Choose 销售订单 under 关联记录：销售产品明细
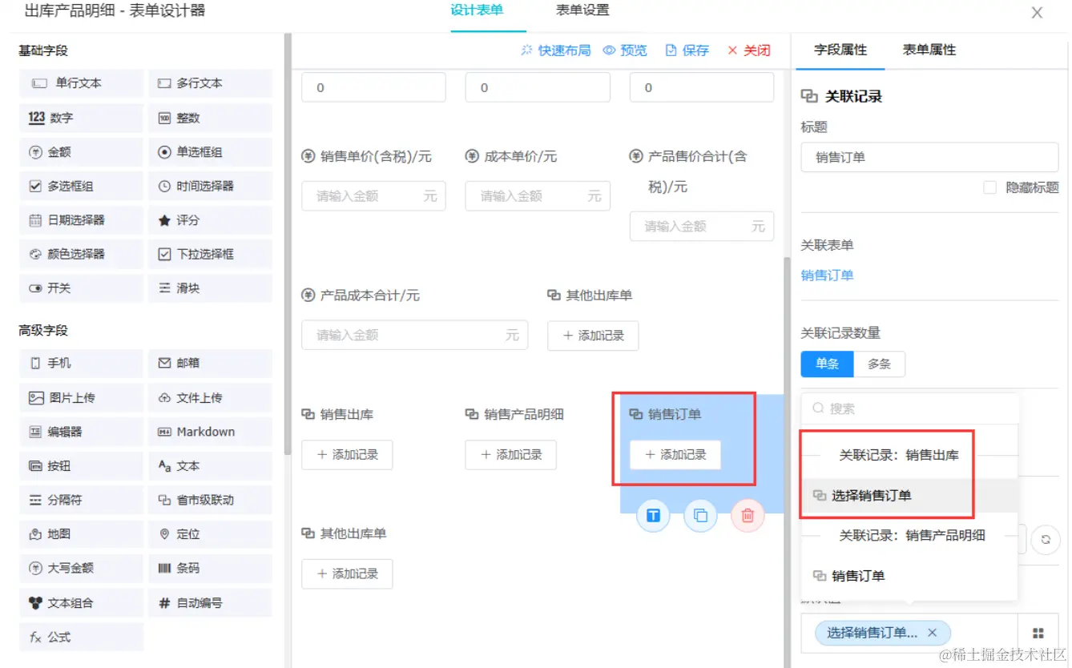This screenshot has height=668, width=1072. (910, 576)
